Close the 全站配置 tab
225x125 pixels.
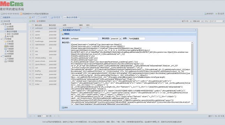click(x=48, y=17)
